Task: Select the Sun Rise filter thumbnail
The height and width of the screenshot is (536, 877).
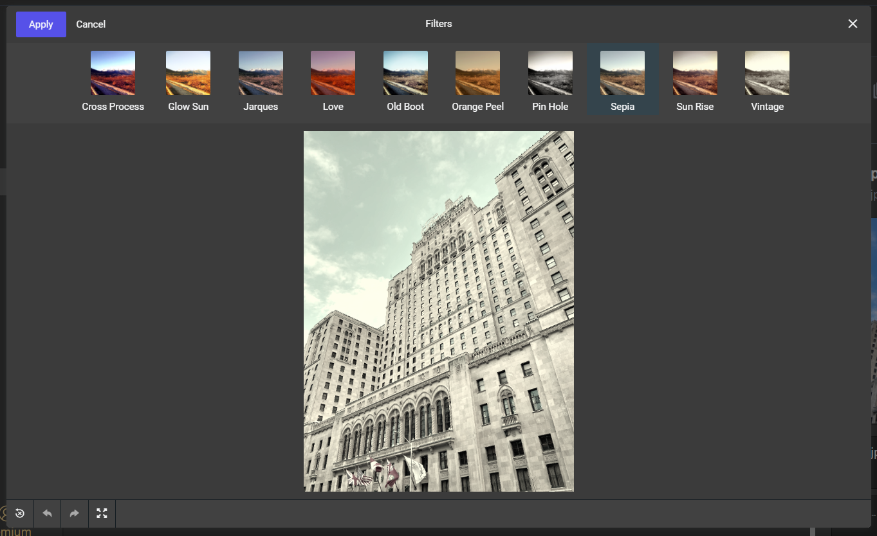Action: [x=695, y=73]
